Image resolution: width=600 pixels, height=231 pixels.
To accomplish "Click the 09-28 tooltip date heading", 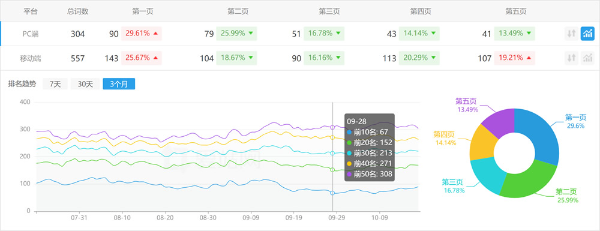I will [x=356, y=121].
